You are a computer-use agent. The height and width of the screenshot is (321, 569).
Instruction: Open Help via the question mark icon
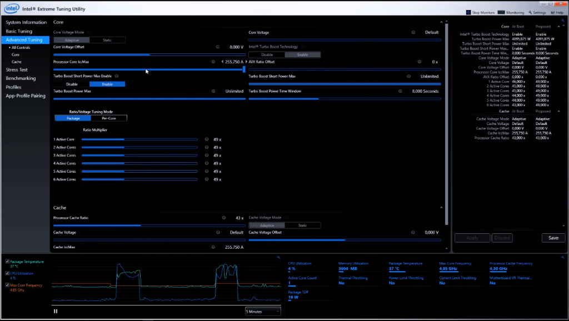tap(552, 12)
